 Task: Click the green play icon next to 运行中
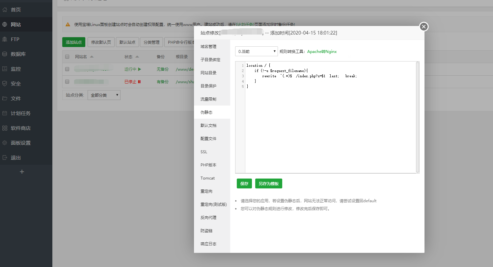(140, 69)
